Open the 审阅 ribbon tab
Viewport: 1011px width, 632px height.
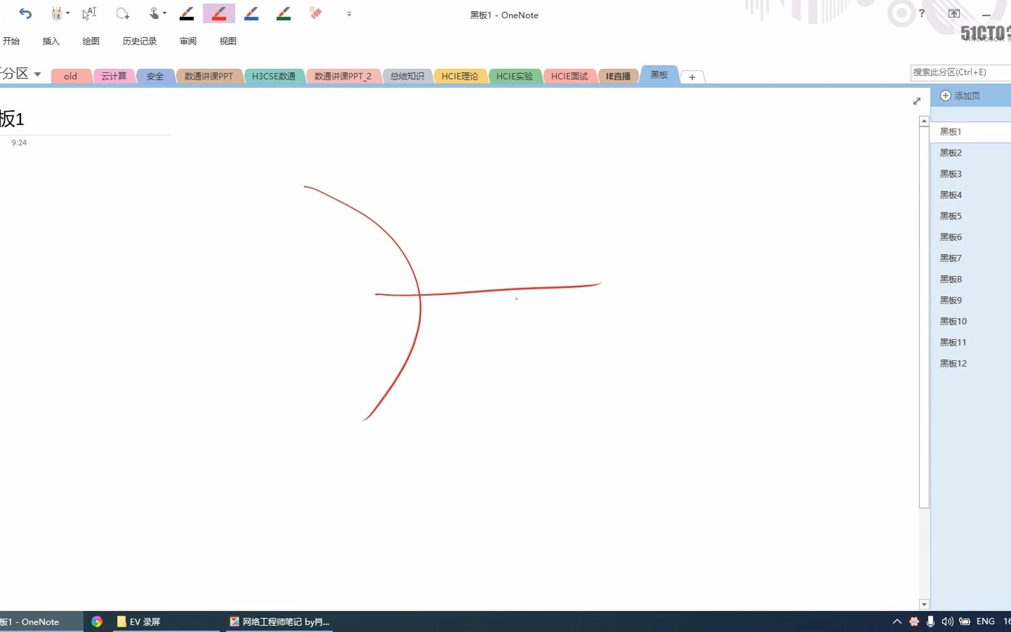(x=188, y=41)
